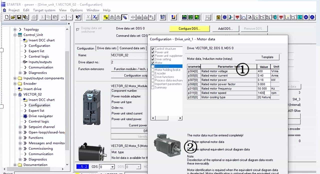
Task: Click wizard step list scroll-right arrow
Action: click(x=180, y=118)
